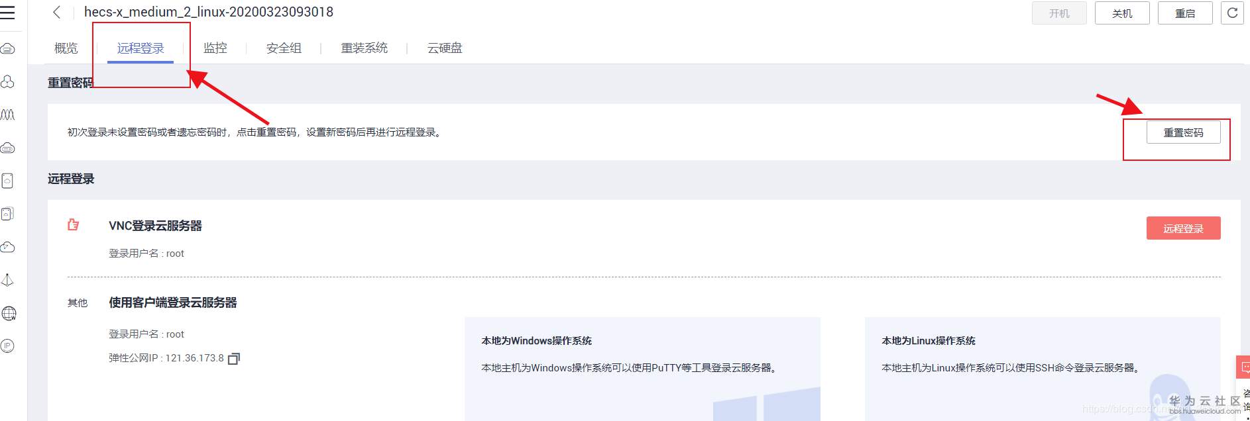Click the 关机 shutdown button
Image resolution: width=1250 pixels, height=421 pixels.
click(1122, 13)
